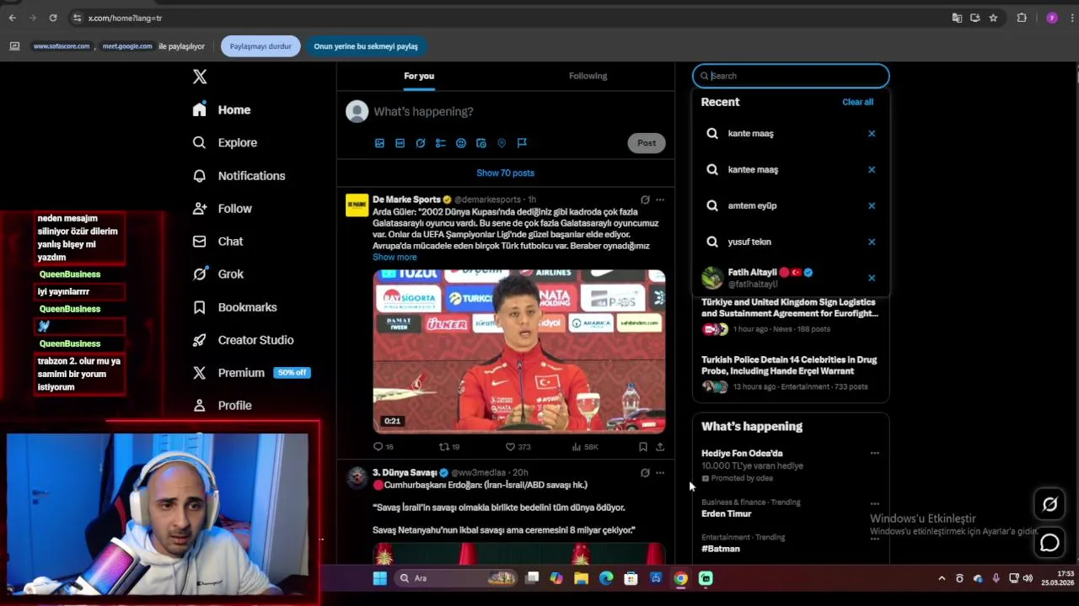1079x606 pixels.
Task: Open Notifications in the sidebar
Action: tap(239, 175)
